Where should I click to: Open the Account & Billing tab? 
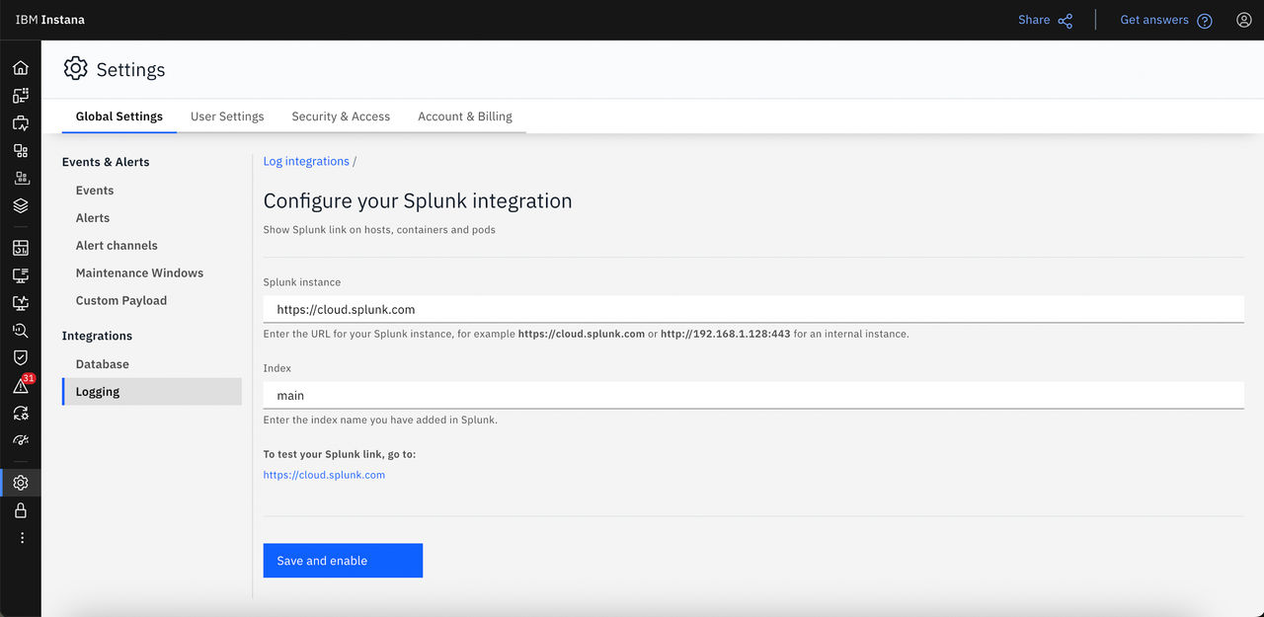tap(465, 116)
